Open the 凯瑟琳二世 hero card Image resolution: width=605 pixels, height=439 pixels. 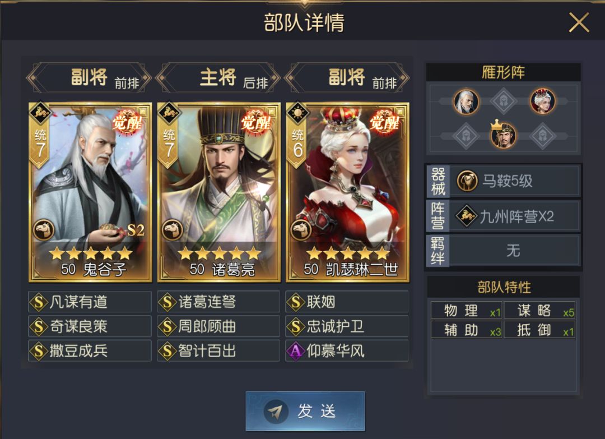tap(347, 192)
